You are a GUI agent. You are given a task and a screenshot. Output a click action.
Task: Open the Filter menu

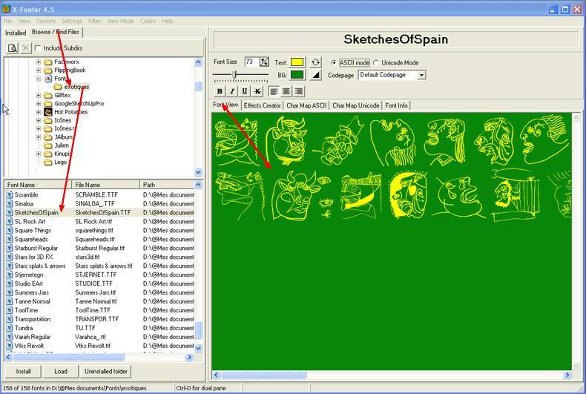pos(94,22)
